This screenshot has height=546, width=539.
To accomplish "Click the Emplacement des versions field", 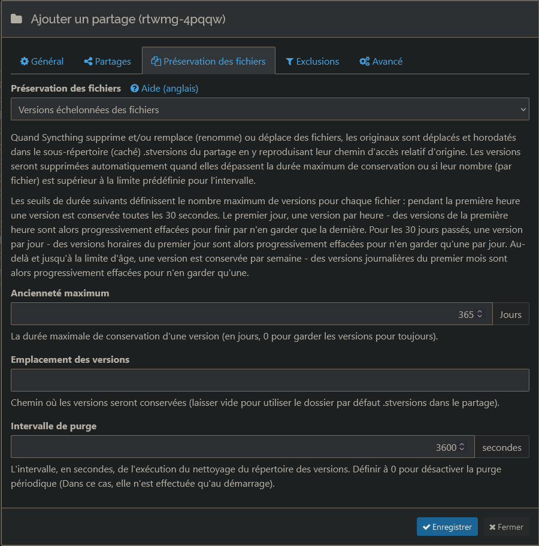I will [269, 380].
